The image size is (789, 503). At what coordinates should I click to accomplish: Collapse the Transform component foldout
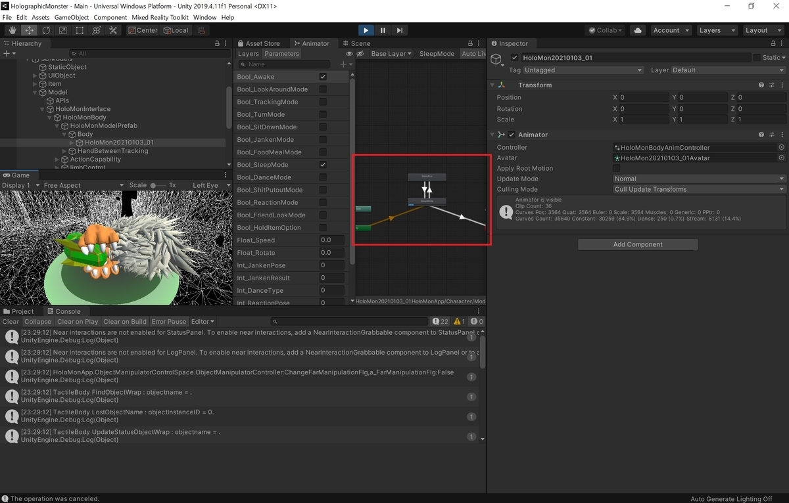pos(492,85)
